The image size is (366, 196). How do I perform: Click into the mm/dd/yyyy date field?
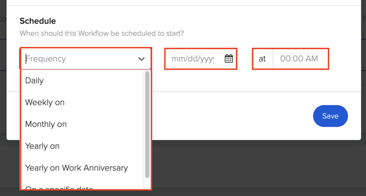pos(193,59)
